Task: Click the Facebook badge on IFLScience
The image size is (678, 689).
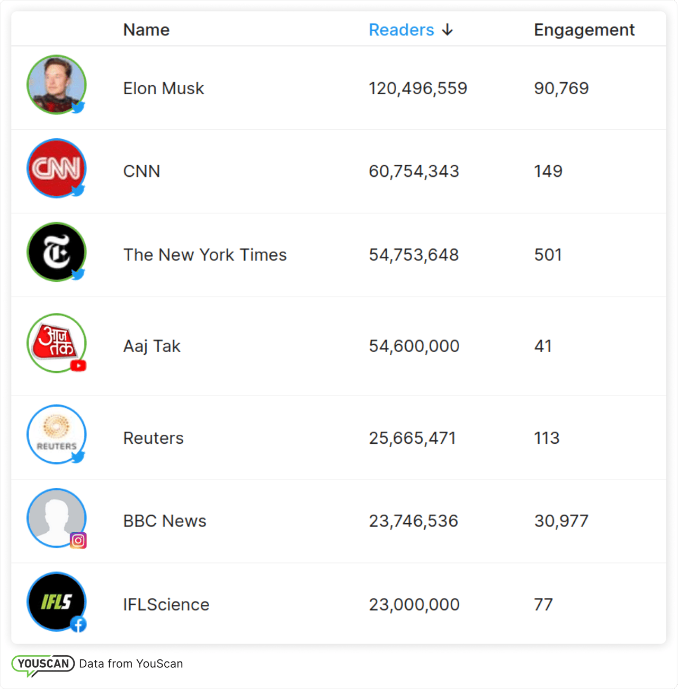Action: point(78,625)
